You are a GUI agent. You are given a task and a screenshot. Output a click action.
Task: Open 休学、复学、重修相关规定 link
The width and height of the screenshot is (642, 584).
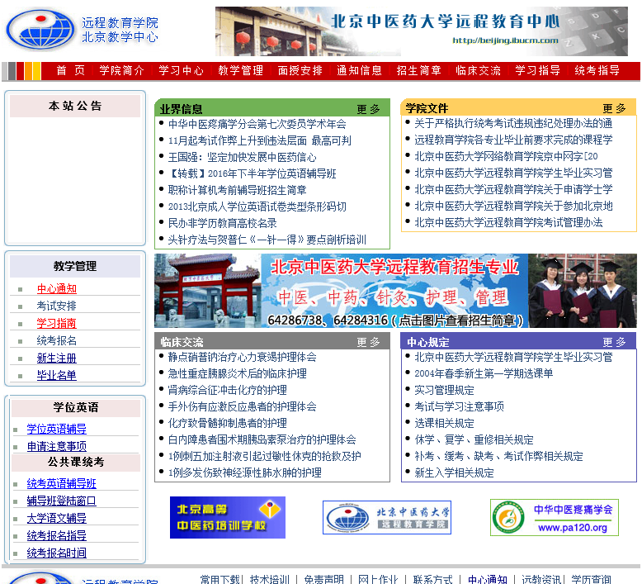tap(474, 439)
